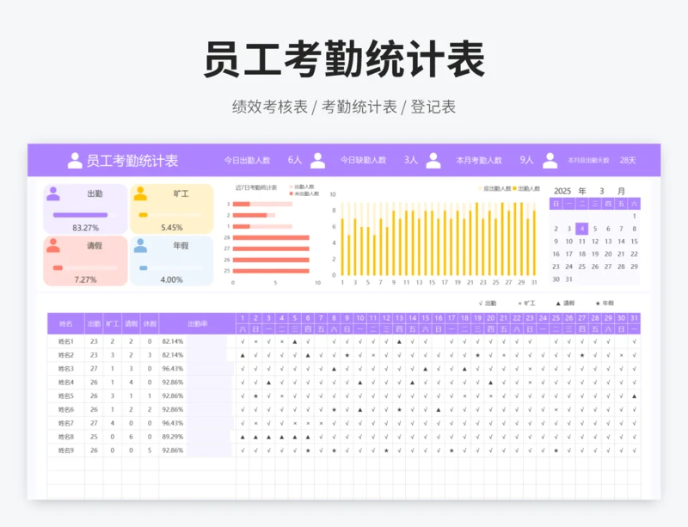Click day 31 column header in table
Viewport: 688px width, 527px height.
(x=634, y=318)
